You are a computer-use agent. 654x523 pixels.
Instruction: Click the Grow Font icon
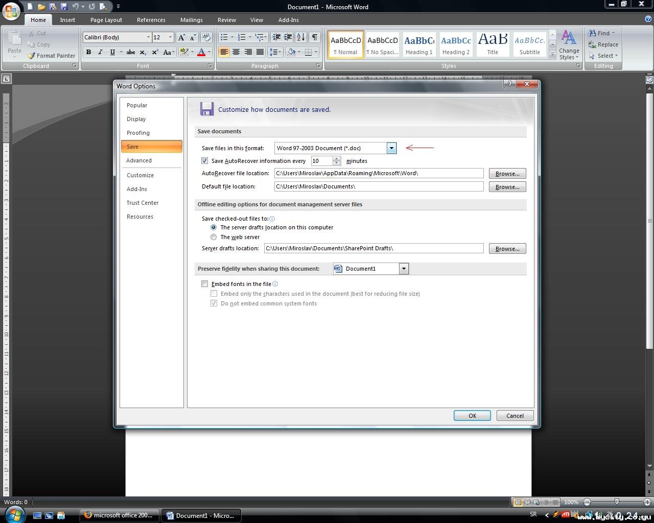(181, 37)
